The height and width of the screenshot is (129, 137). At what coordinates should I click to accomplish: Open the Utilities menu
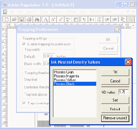coord(71,12)
